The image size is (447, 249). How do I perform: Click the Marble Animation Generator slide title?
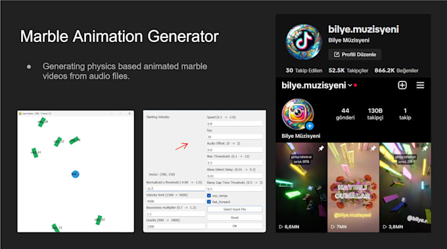coord(120,37)
